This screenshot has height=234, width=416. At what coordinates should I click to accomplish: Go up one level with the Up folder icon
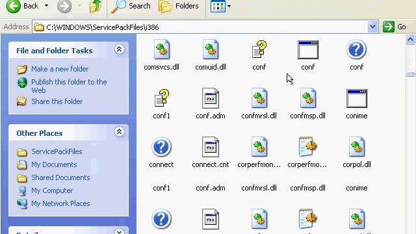tap(96, 6)
